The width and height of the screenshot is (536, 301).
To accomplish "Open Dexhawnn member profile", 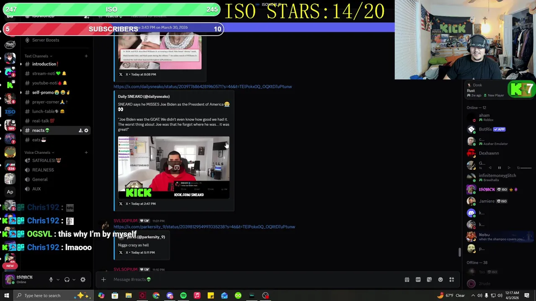I will (x=498, y=153).
